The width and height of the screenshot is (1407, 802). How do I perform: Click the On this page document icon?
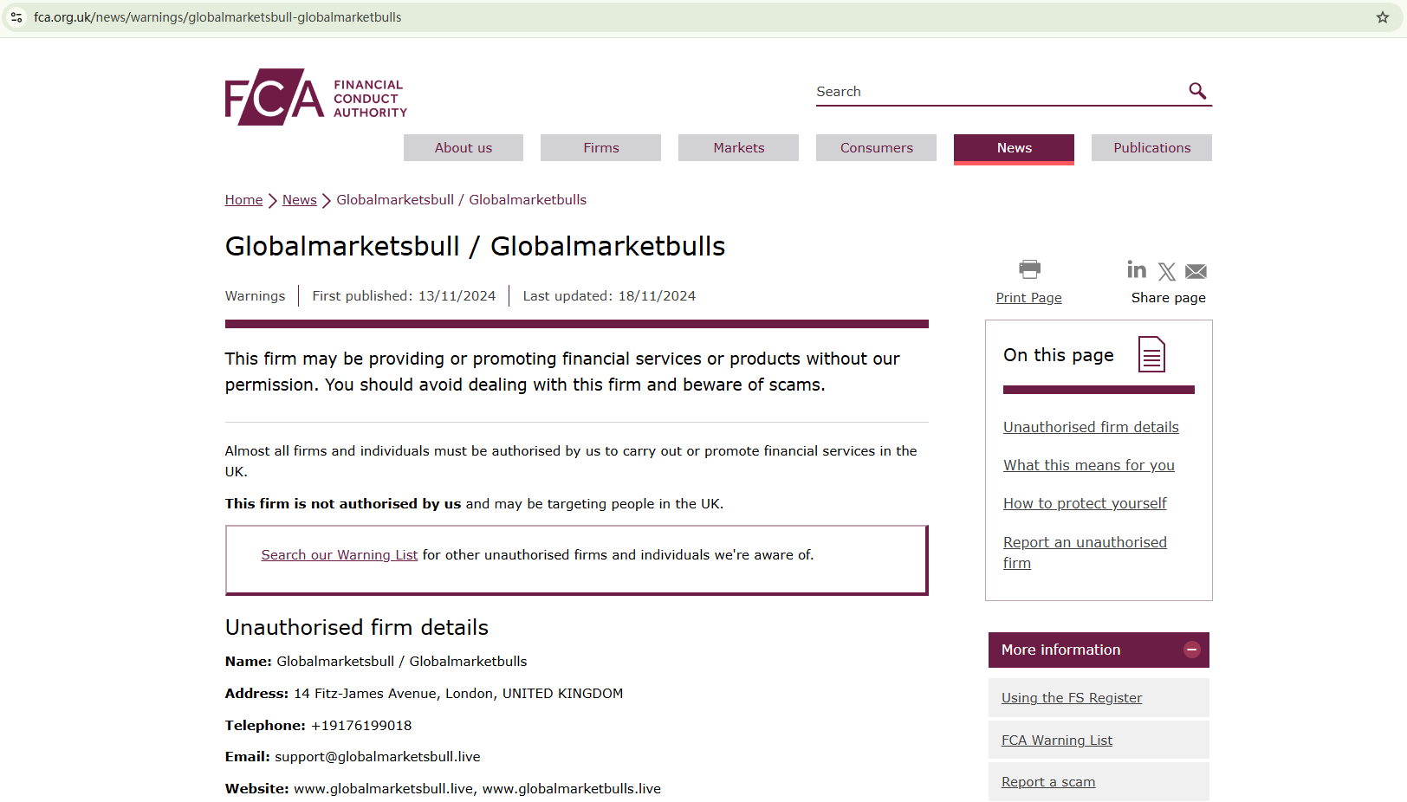pos(1151,354)
